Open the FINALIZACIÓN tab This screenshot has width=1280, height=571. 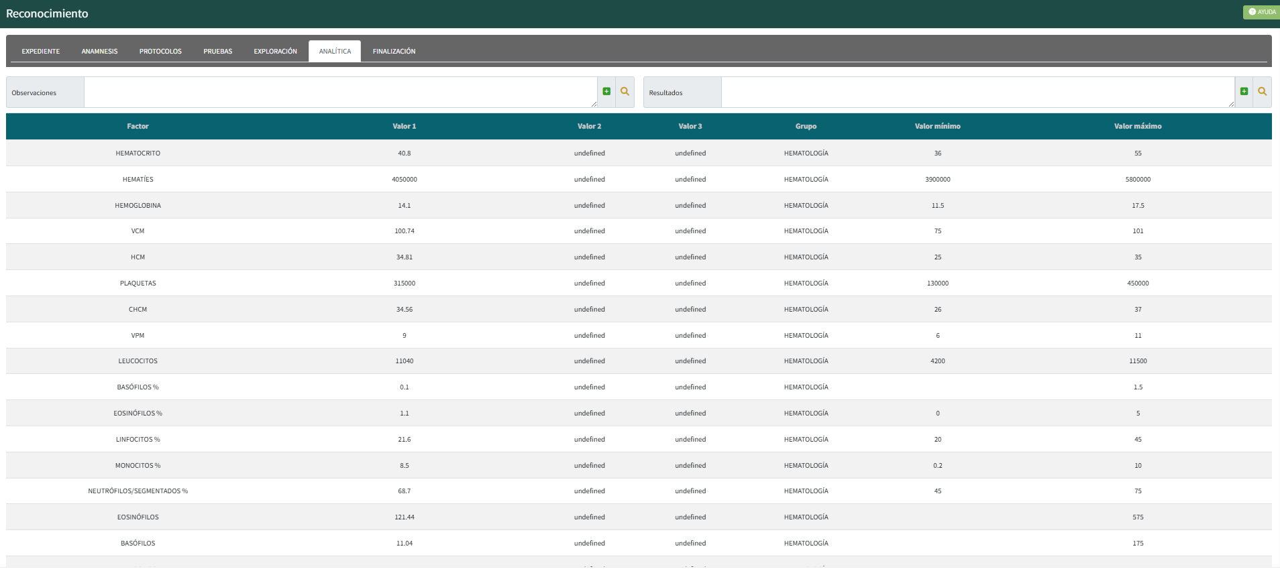click(394, 52)
